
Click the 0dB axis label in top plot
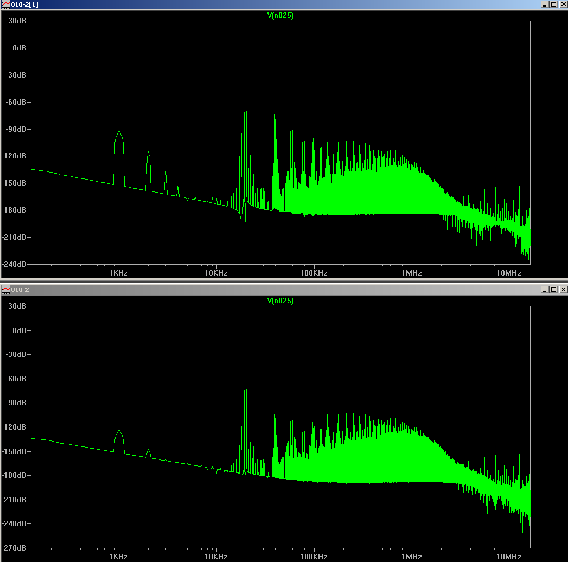[20, 48]
